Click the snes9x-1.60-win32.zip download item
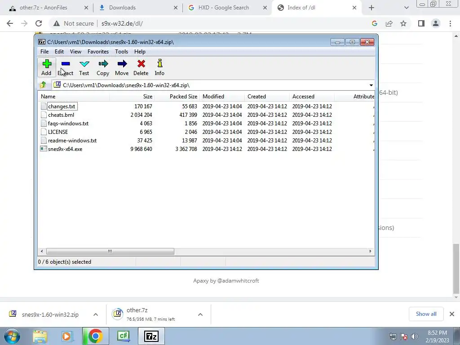Viewport: 460px width, 345px height. point(50,314)
